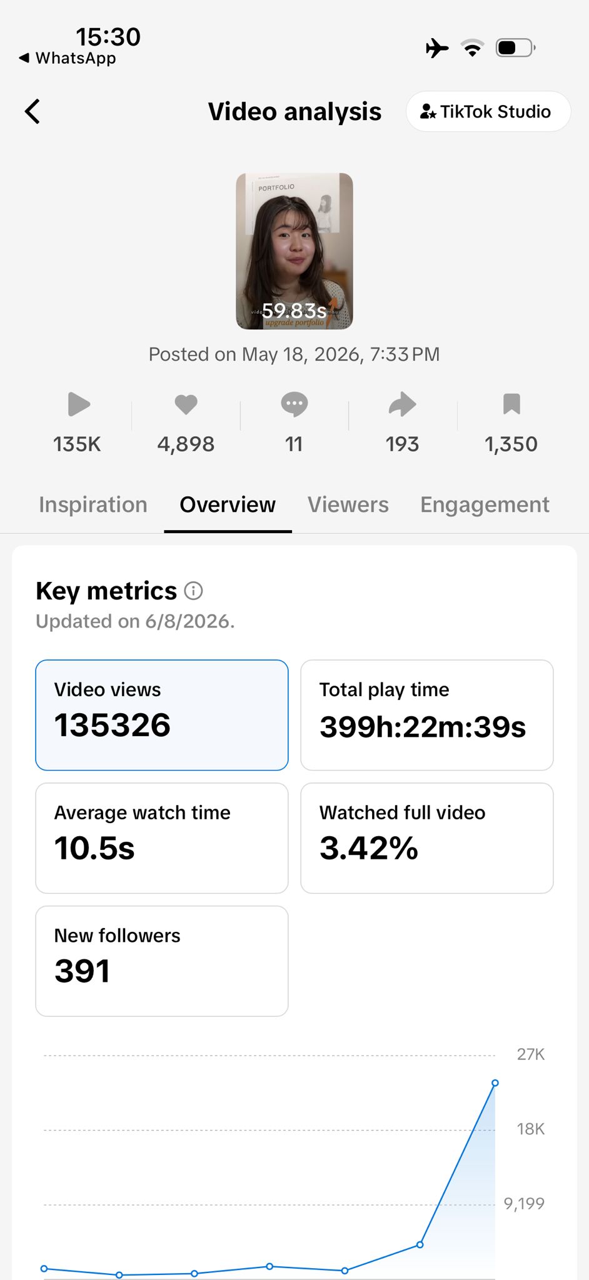Select the New followers card
Screen dimensions: 589x1280
tap(162, 961)
